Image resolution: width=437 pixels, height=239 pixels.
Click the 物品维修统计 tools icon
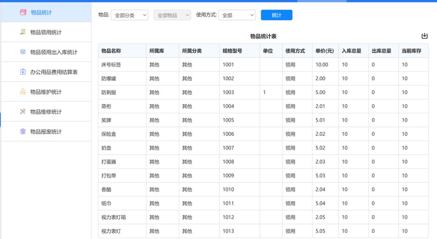tap(23, 112)
